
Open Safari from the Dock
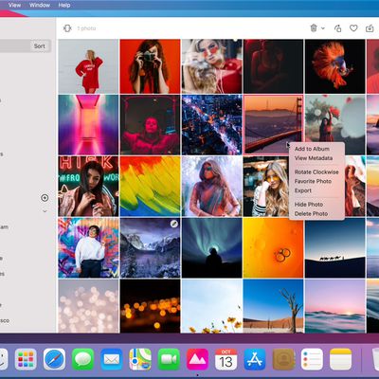click(54, 359)
